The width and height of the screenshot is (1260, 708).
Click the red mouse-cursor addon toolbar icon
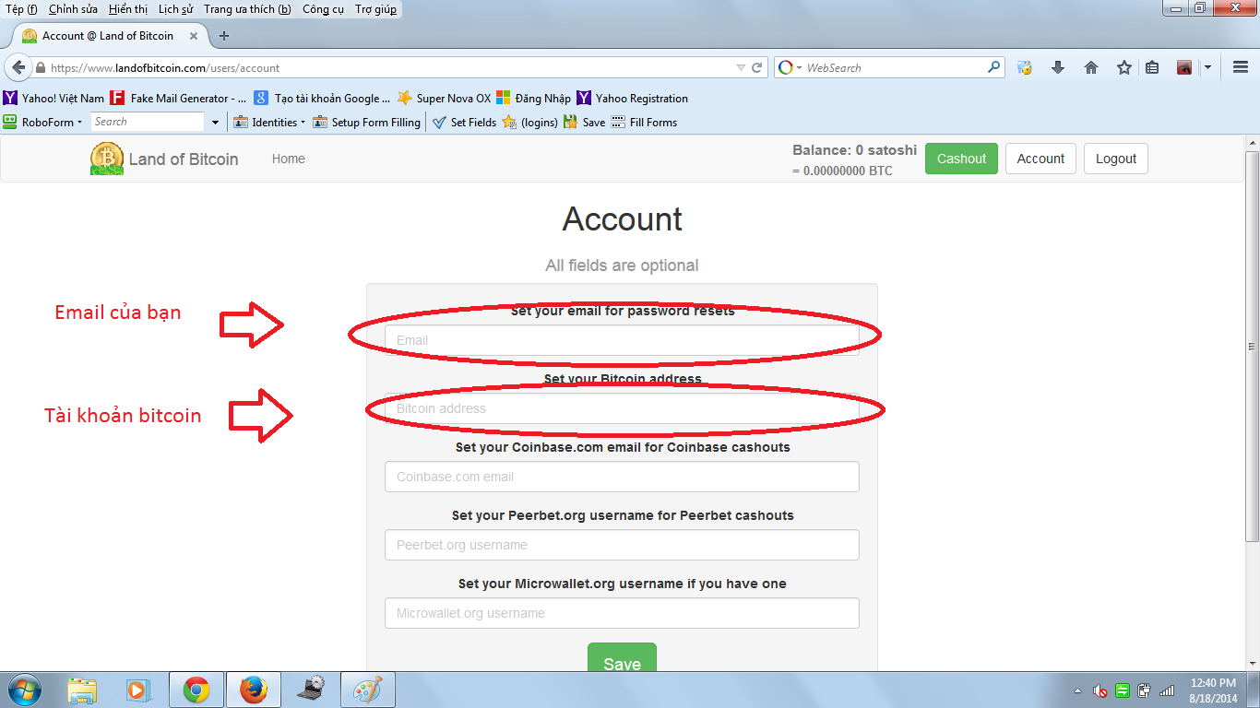click(1183, 67)
